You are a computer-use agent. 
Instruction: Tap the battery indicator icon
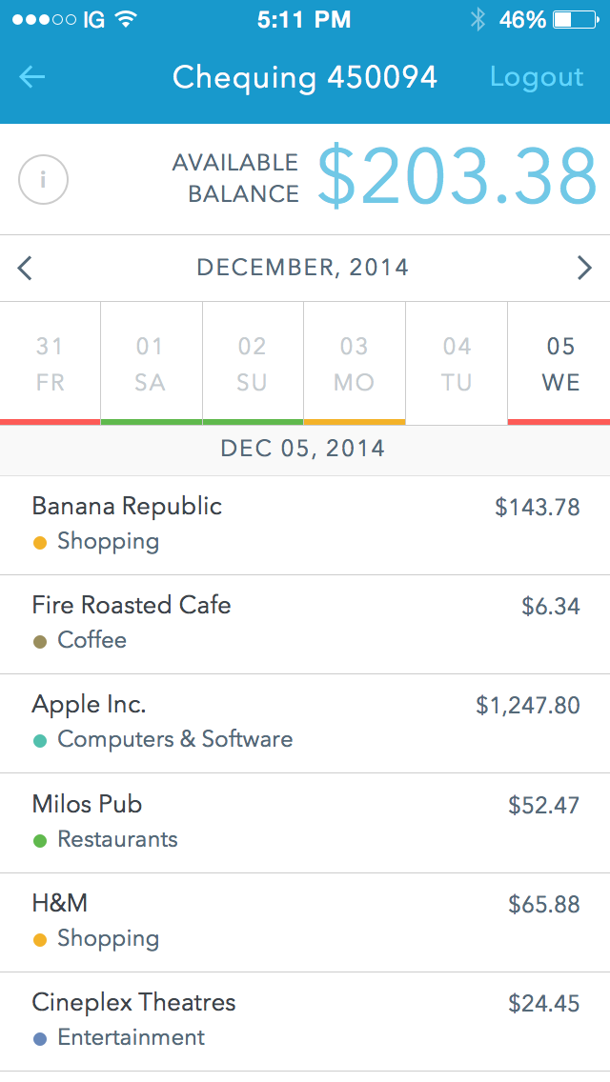[x=575, y=20]
